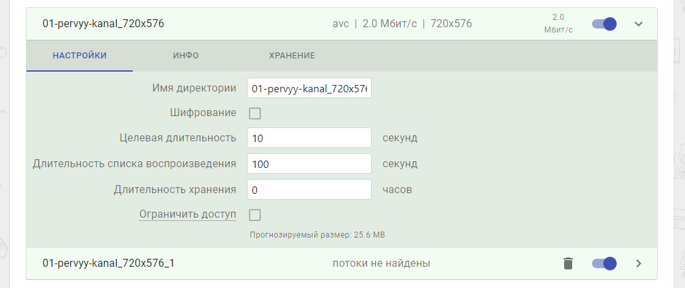Delete the 01-pervyy-kanal_720x576_1 stream with trash icon
The image size is (685, 288).
point(568,263)
